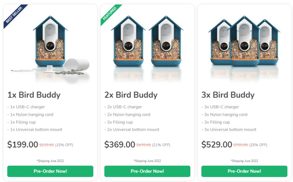
Task: Select the $529.00 price
Action: tap(217, 145)
